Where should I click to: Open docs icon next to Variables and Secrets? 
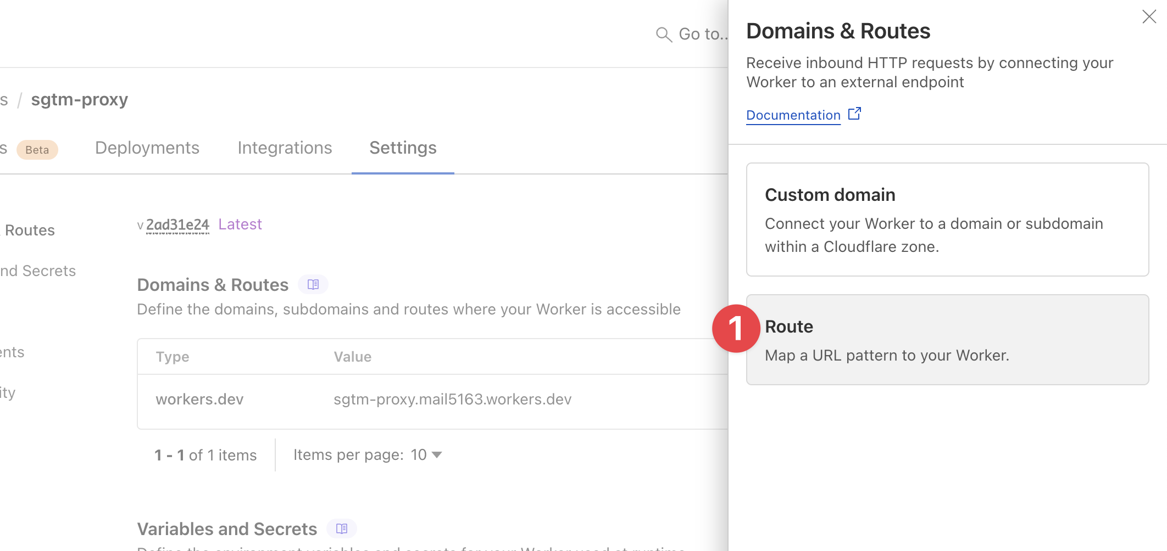342,528
